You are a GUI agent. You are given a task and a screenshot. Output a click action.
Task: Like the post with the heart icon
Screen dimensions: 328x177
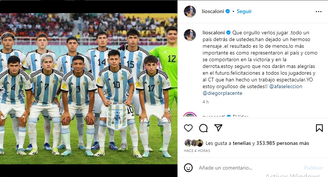click(188, 128)
